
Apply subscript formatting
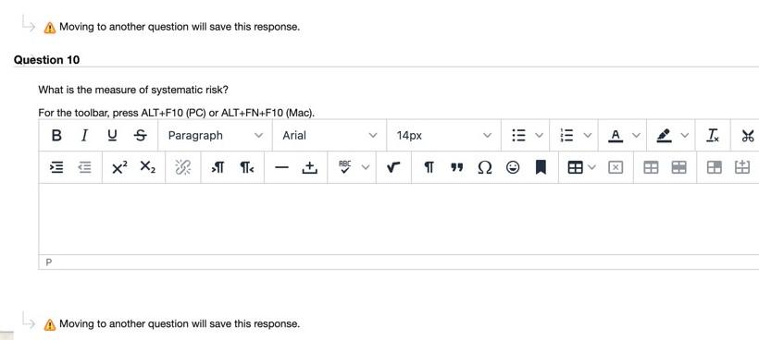148,167
